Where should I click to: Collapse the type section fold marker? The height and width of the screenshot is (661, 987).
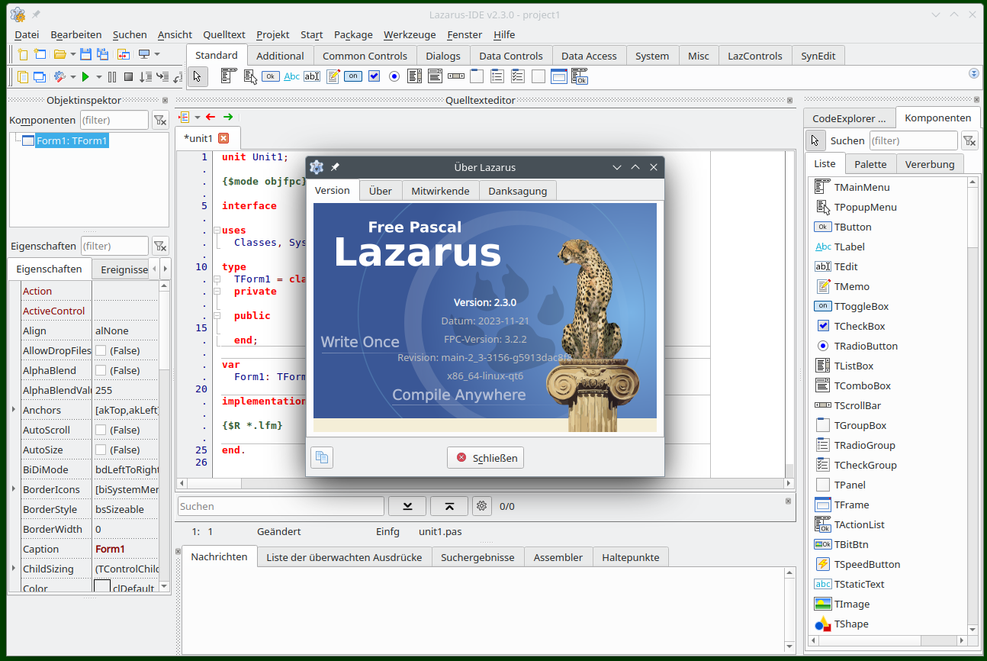(x=217, y=279)
